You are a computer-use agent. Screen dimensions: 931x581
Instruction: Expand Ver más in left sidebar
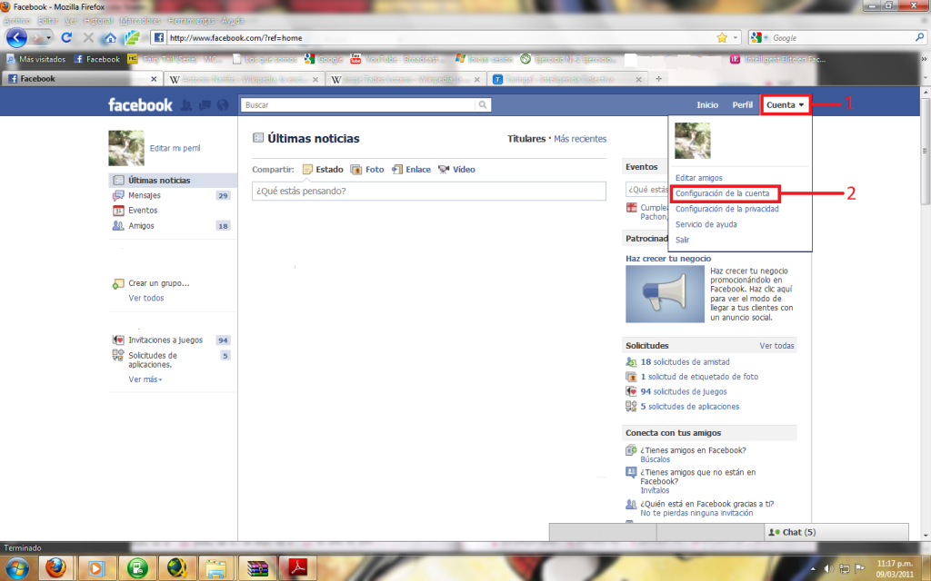point(145,379)
